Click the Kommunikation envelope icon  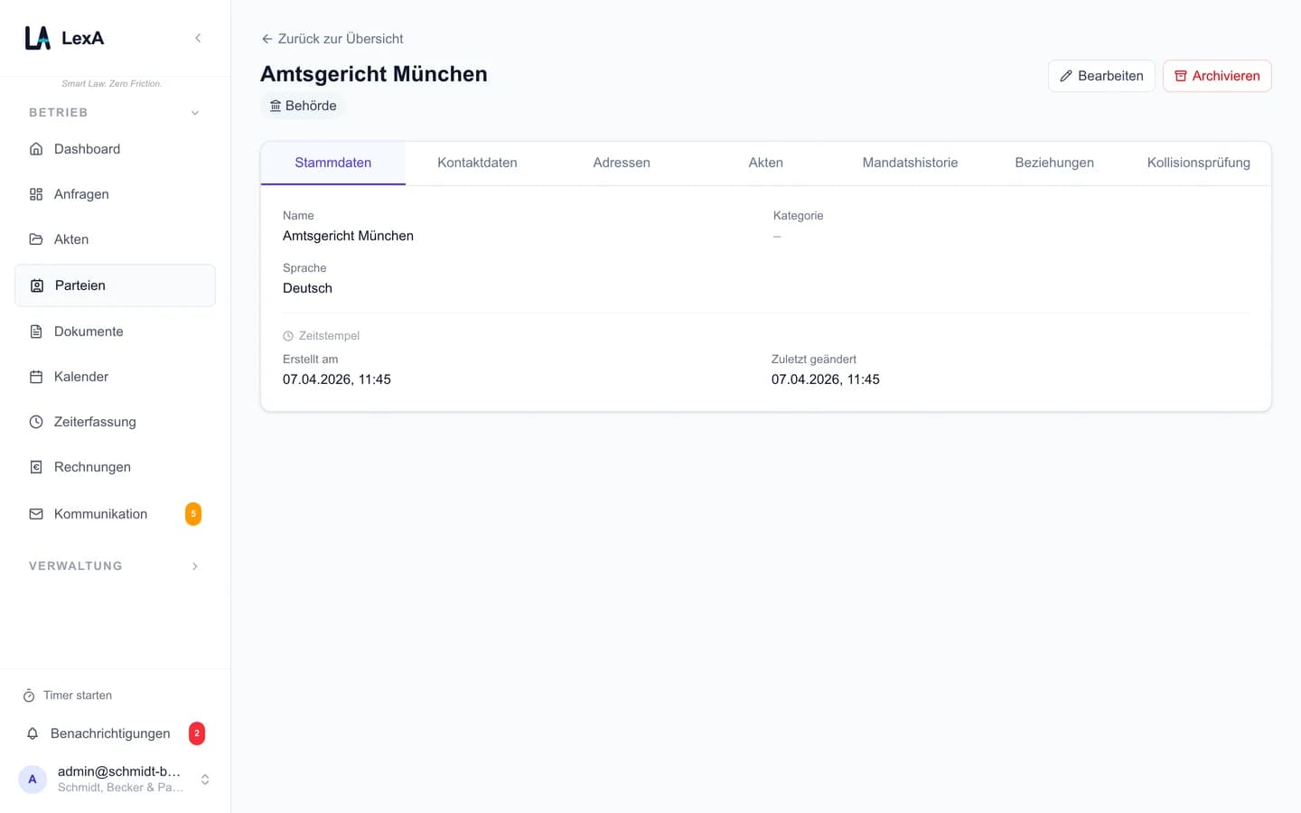[x=36, y=514]
